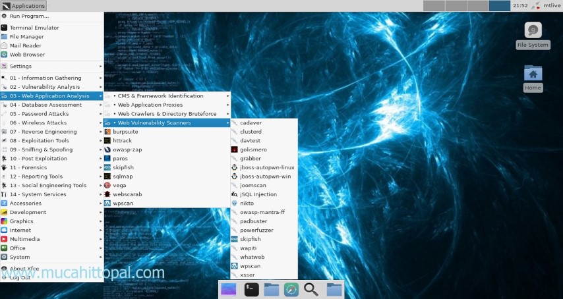
Task: Launch httrack via its icon
Action: click(x=107, y=140)
